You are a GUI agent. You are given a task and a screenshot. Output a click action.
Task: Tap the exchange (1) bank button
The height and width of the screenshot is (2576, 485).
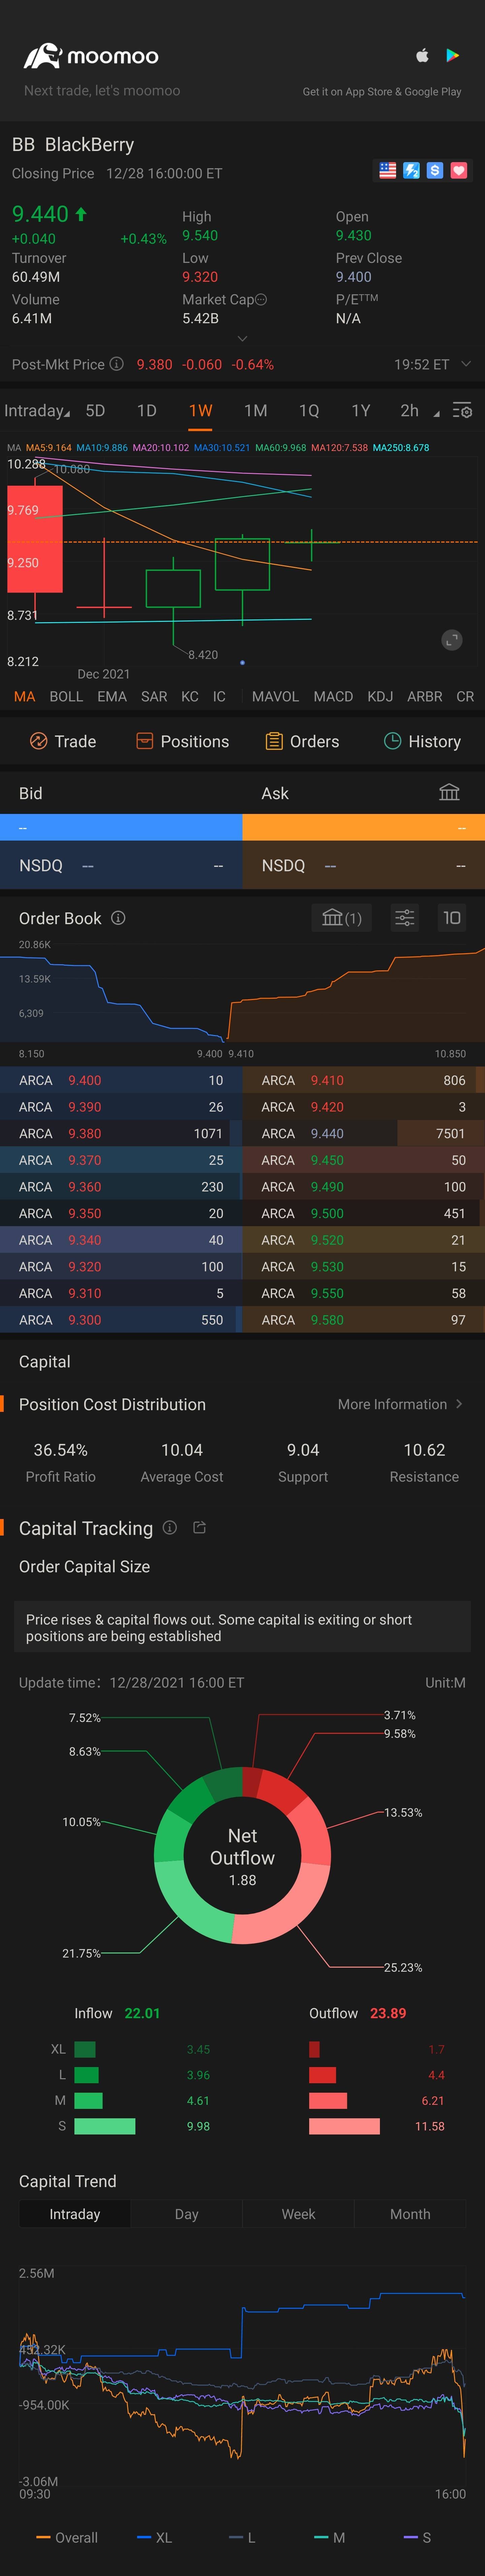(342, 918)
